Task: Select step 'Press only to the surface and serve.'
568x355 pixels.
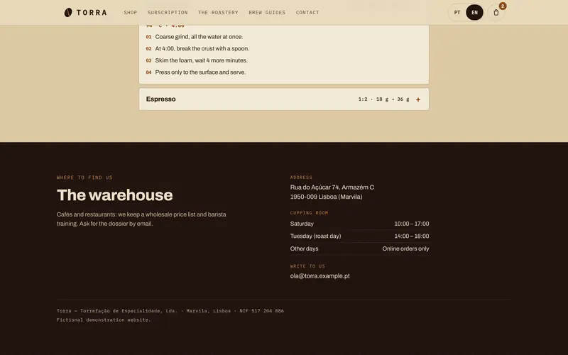Action: tap(200, 72)
